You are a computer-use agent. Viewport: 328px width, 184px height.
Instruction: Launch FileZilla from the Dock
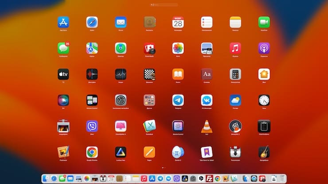pyautogui.click(x=209, y=179)
